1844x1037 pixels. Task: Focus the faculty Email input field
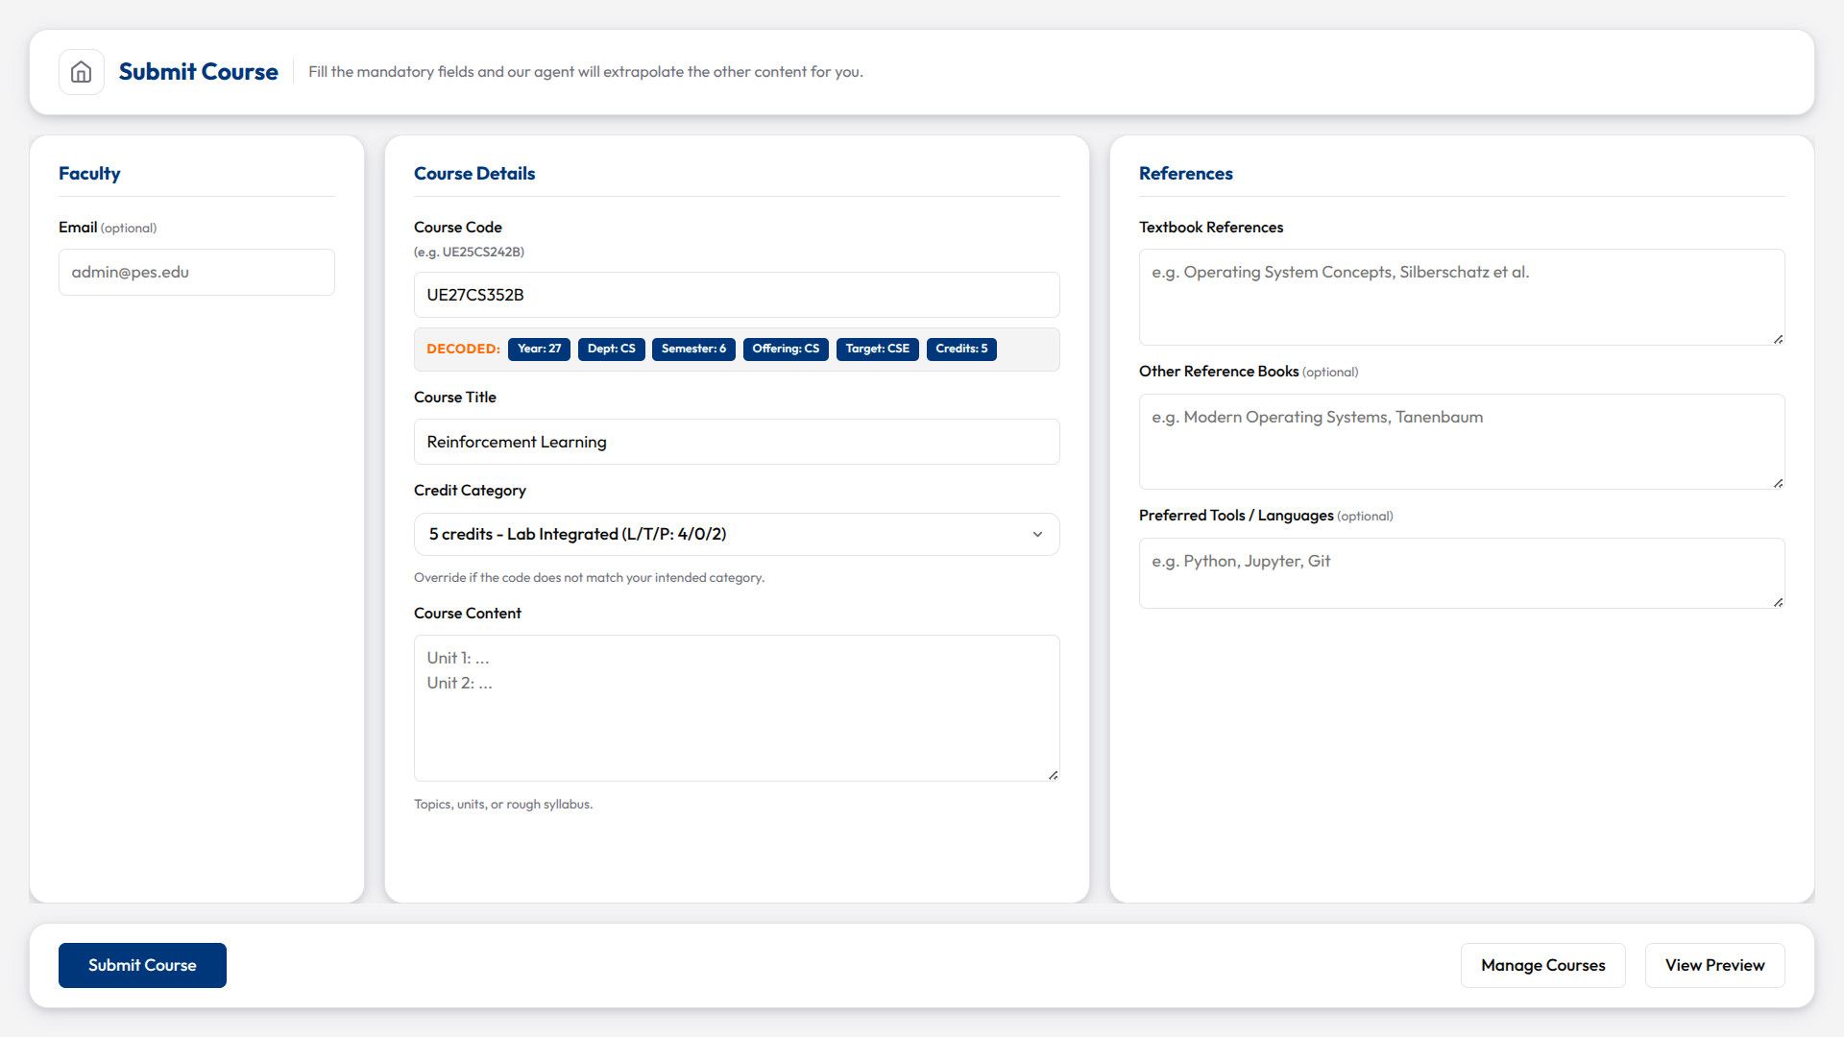pyautogui.click(x=197, y=272)
